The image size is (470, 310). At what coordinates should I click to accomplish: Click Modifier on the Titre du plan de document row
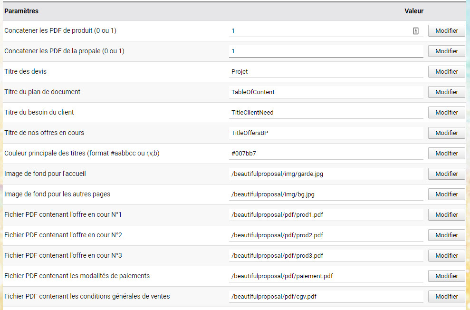[447, 92]
